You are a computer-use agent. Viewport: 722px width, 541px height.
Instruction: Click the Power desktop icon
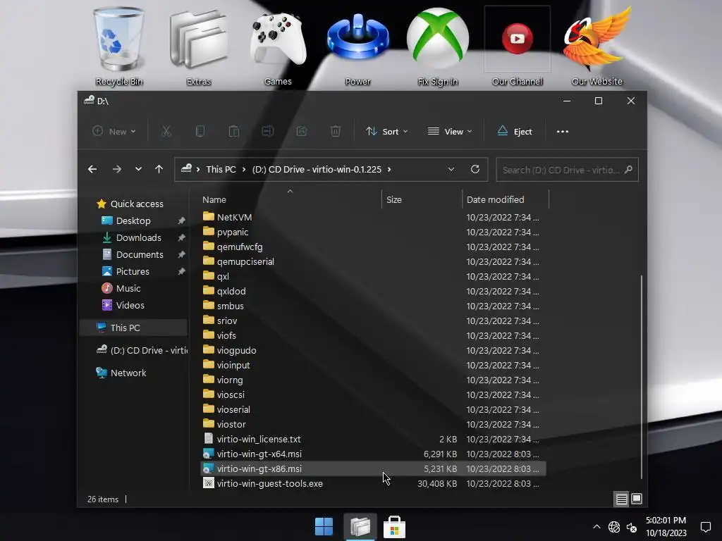tap(357, 46)
